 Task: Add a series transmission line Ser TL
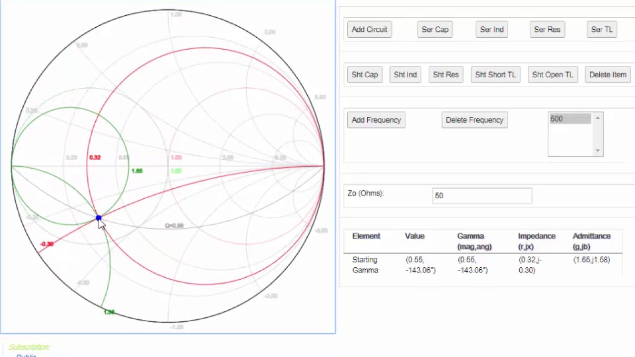[602, 29]
